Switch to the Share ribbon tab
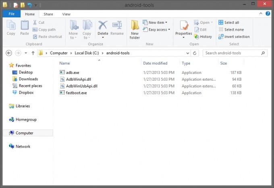Viewport: 274px width, 188px height. pyautogui.click(x=48, y=14)
